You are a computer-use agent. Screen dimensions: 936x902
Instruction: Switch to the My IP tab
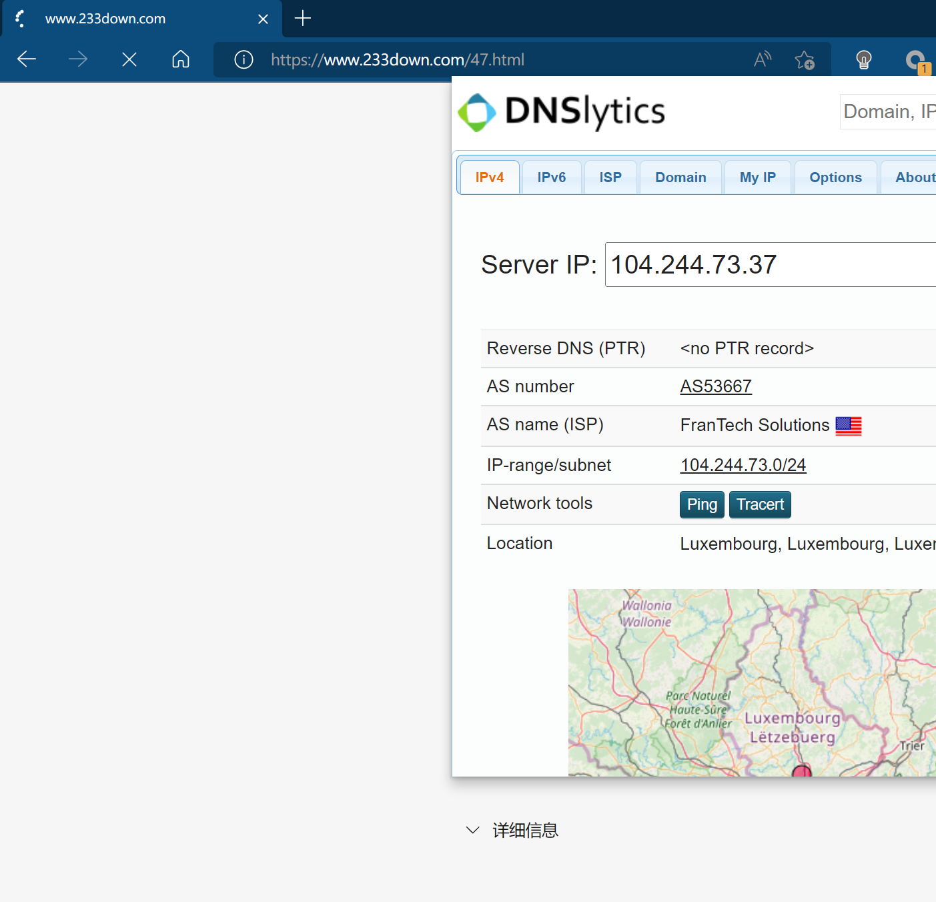pos(757,177)
